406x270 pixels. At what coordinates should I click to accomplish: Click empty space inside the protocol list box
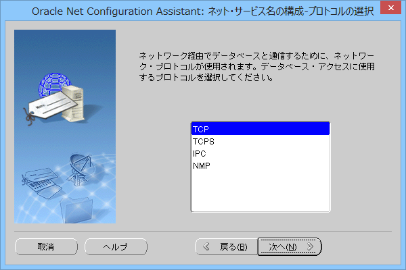tap(260, 192)
